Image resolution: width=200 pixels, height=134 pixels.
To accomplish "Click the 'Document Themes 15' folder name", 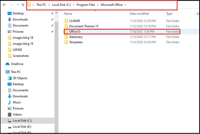I will click(84, 26).
